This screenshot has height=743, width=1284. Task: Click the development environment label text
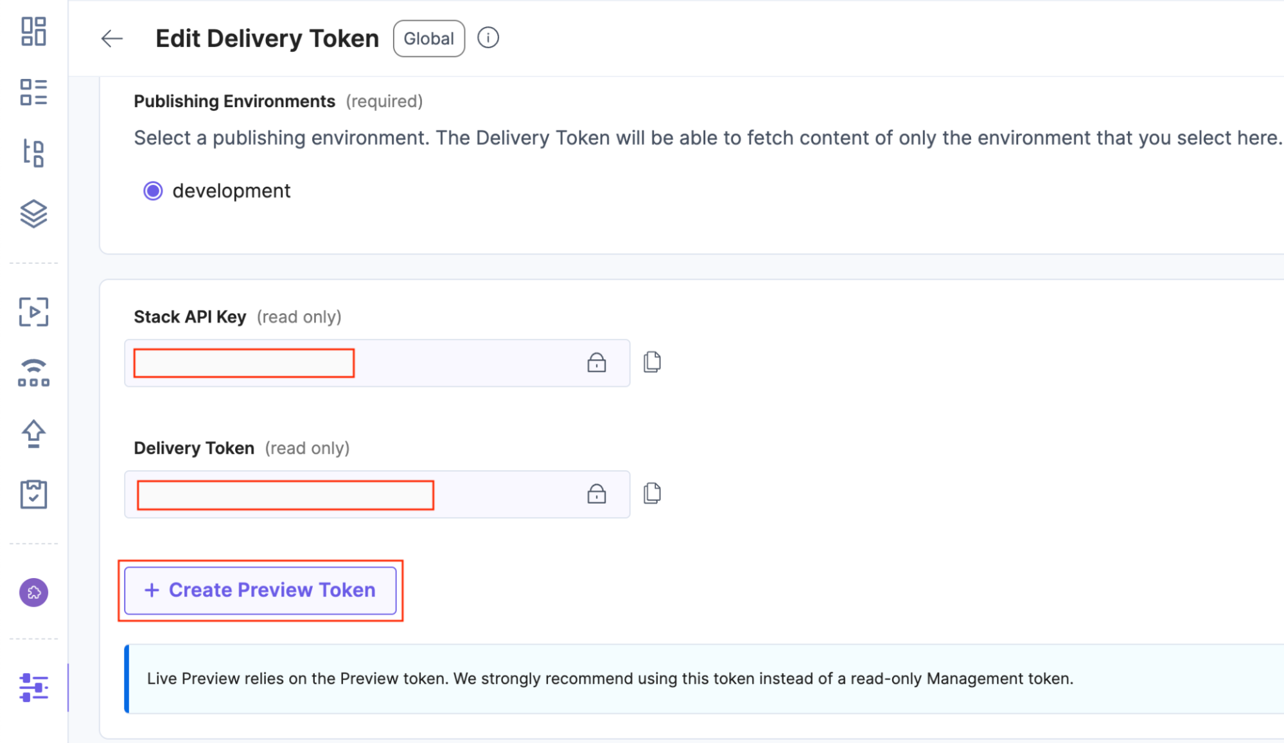[231, 191]
